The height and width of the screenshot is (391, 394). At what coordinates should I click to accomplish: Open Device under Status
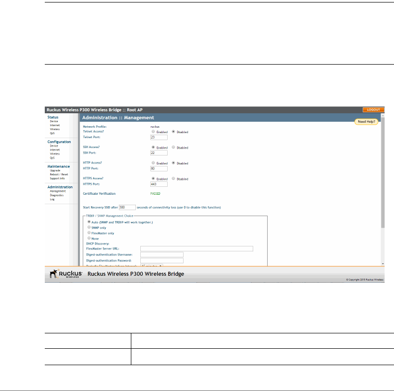[54, 121]
